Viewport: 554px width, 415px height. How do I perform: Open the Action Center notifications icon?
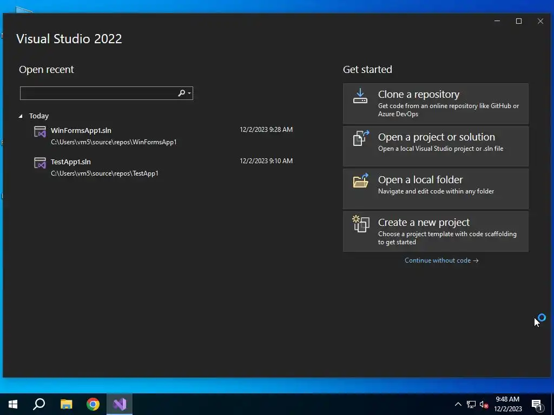coord(537,404)
